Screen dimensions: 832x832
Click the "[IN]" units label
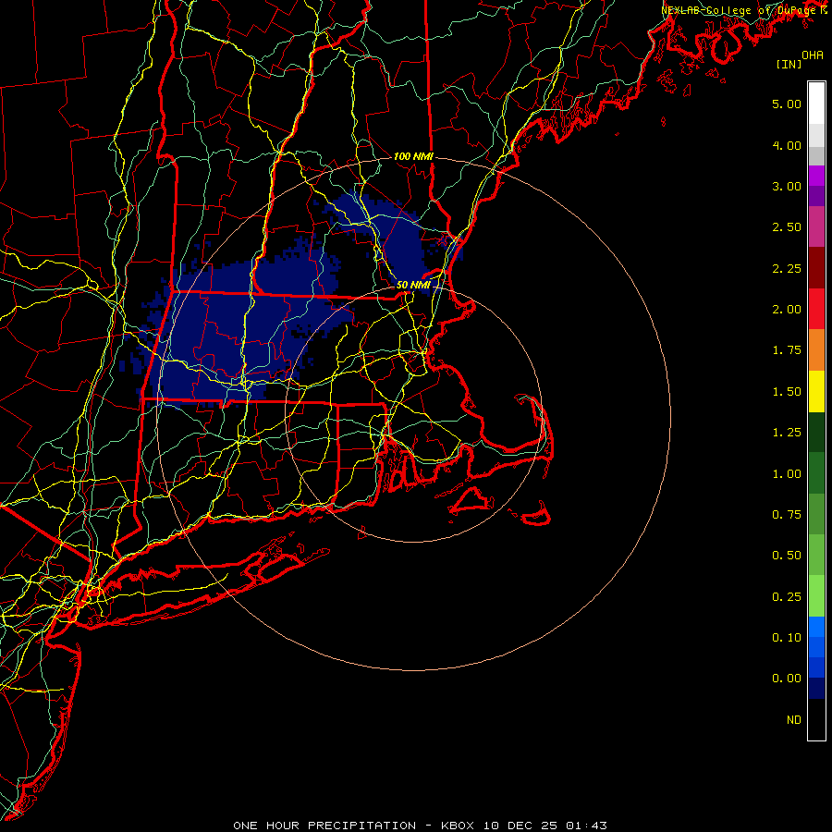pyautogui.click(x=789, y=64)
